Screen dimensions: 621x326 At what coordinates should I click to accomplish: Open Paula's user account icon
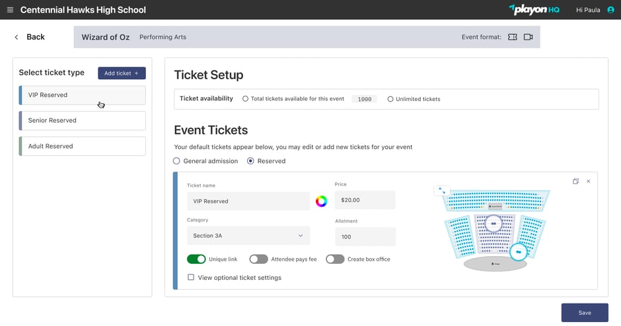click(x=610, y=10)
